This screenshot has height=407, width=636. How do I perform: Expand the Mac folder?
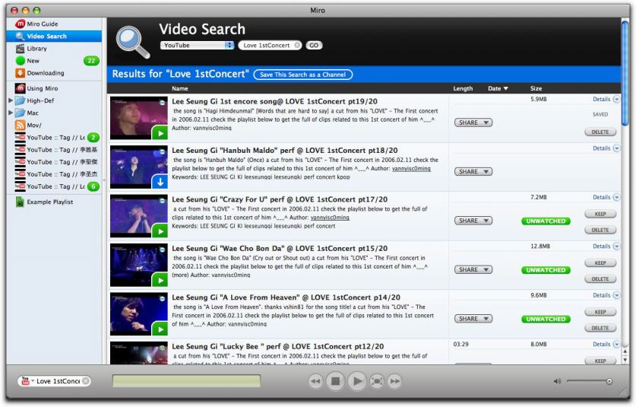coord(11,113)
